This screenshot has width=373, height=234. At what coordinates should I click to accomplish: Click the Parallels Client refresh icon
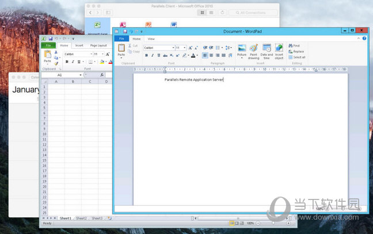pyautogui.click(x=222, y=12)
